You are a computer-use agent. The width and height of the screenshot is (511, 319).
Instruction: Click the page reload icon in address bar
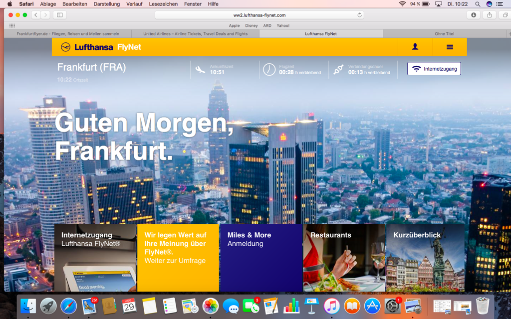pyautogui.click(x=359, y=15)
